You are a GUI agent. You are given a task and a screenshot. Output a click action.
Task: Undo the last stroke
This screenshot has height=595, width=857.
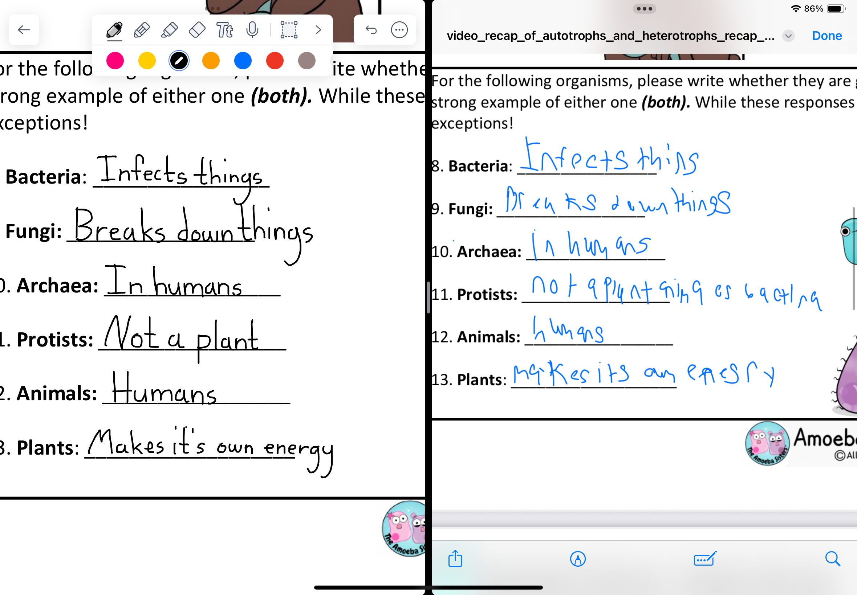371,30
